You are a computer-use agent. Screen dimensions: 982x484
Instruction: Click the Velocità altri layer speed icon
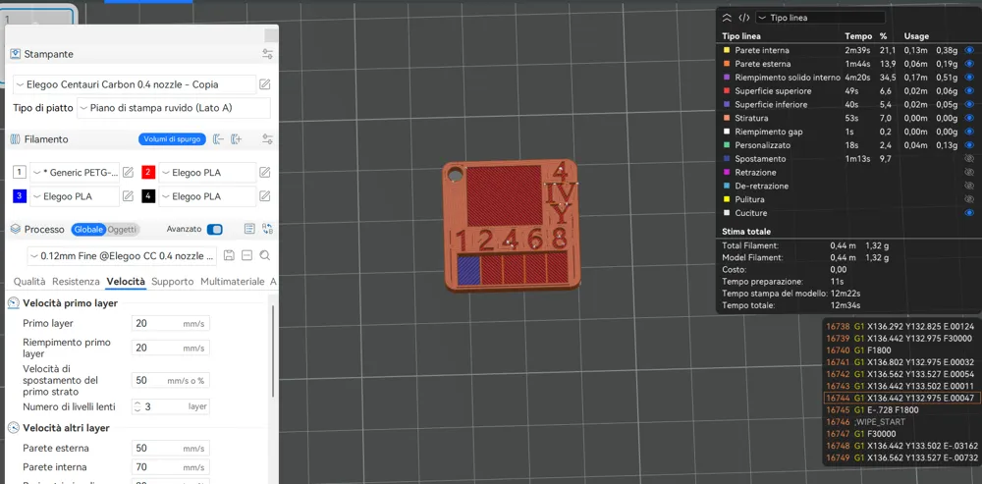[13, 428]
